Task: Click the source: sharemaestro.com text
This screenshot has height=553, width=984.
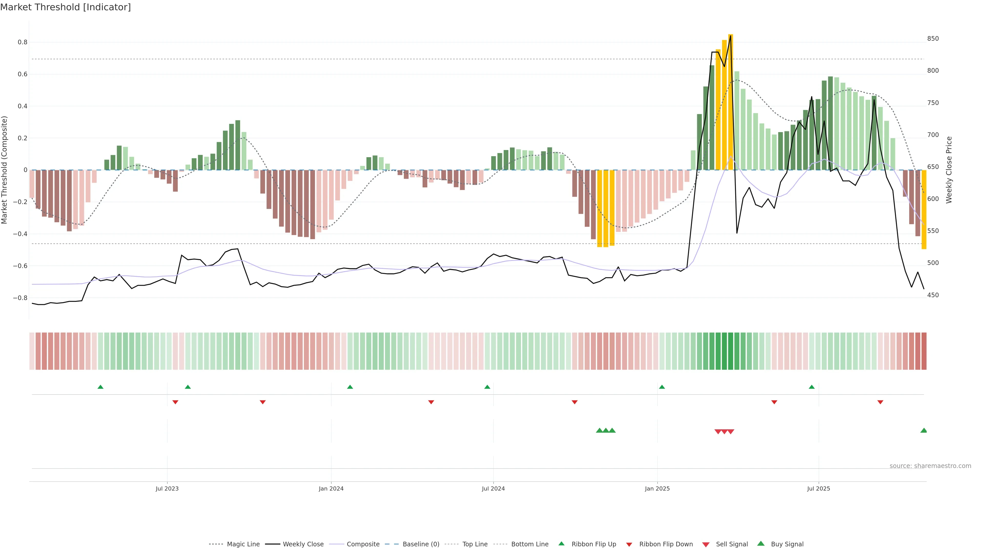Action: (930, 466)
